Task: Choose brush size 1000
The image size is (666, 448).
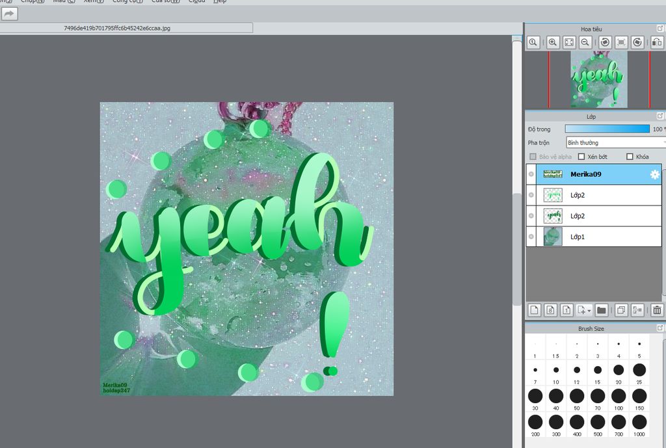Action: [x=639, y=425]
